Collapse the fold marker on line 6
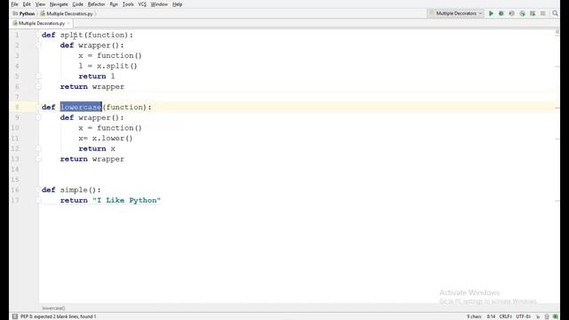Viewport: 569px width, 320px height. point(38,87)
